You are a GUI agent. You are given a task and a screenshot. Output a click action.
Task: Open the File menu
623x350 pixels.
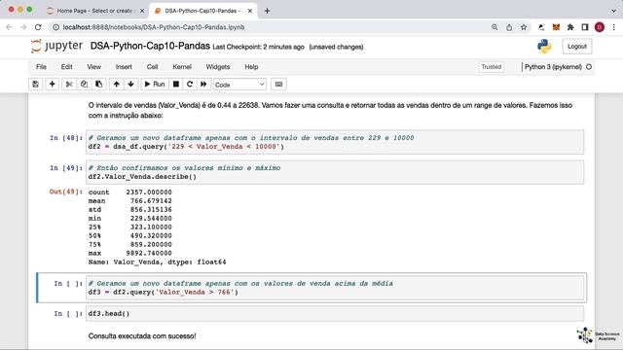click(x=41, y=67)
